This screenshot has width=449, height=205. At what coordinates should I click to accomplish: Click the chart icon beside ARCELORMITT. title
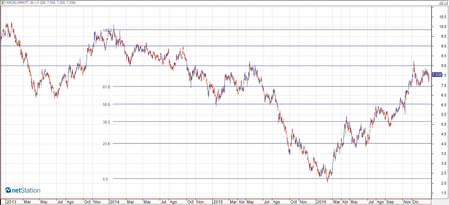3,3
